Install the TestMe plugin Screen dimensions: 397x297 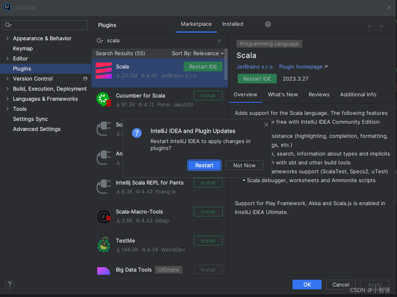(x=208, y=241)
